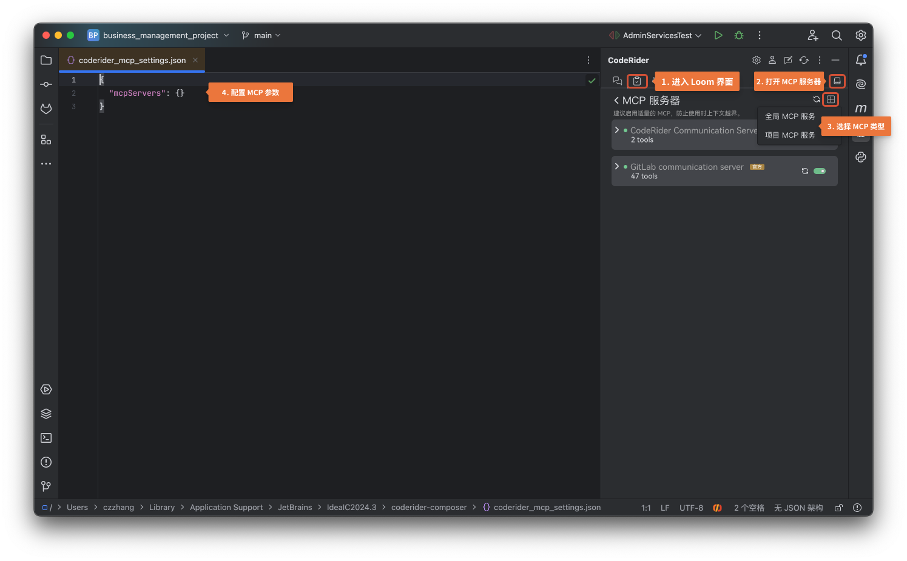
Task: Start a new CodeRider chat
Action: [x=788, y=60]
